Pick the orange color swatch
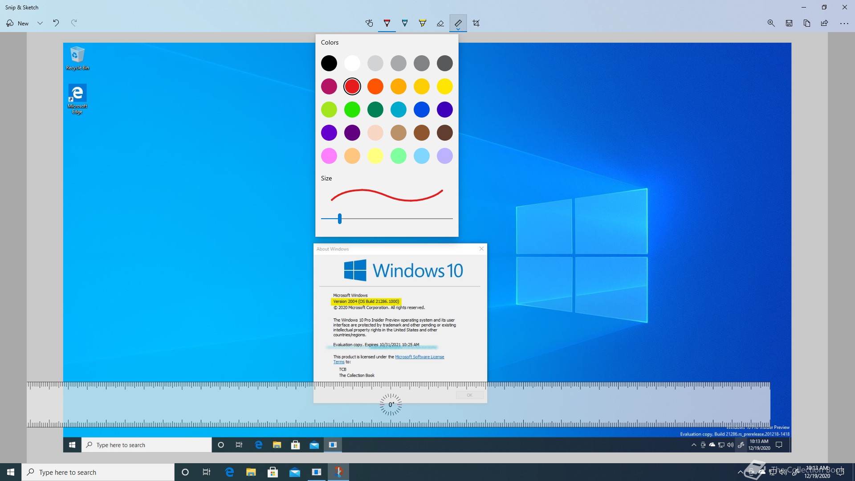855x481 pixels. point(375,86)
